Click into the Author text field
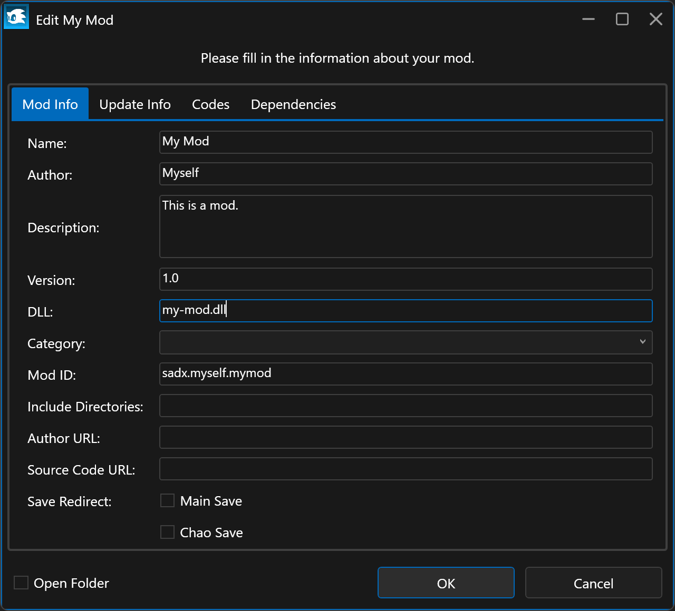Viewport: 675px width, 611px height. point(406,174)
